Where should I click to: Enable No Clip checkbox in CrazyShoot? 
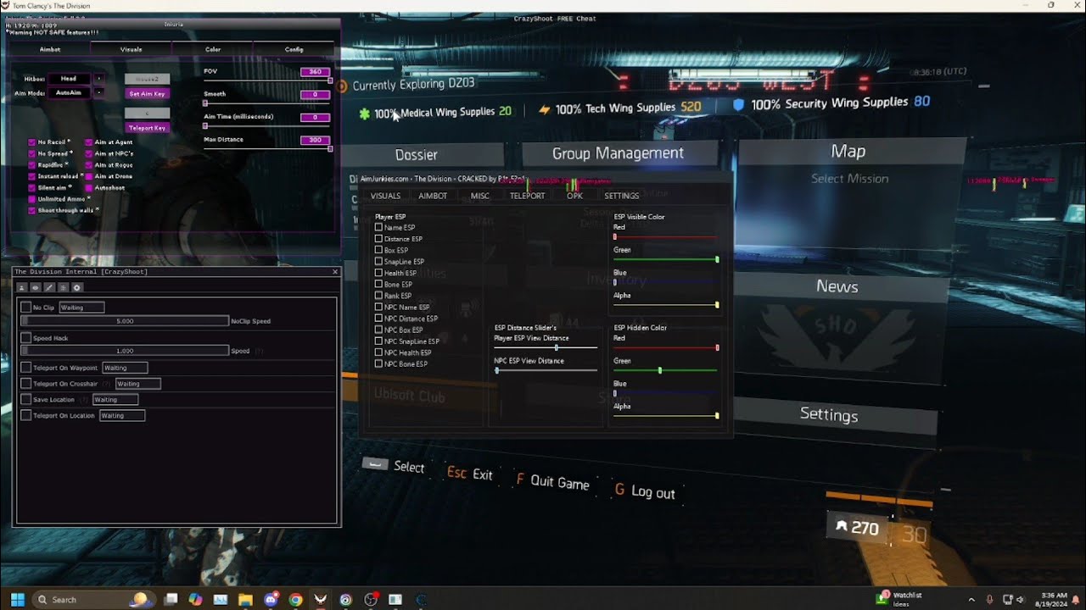tap(26, 308)
